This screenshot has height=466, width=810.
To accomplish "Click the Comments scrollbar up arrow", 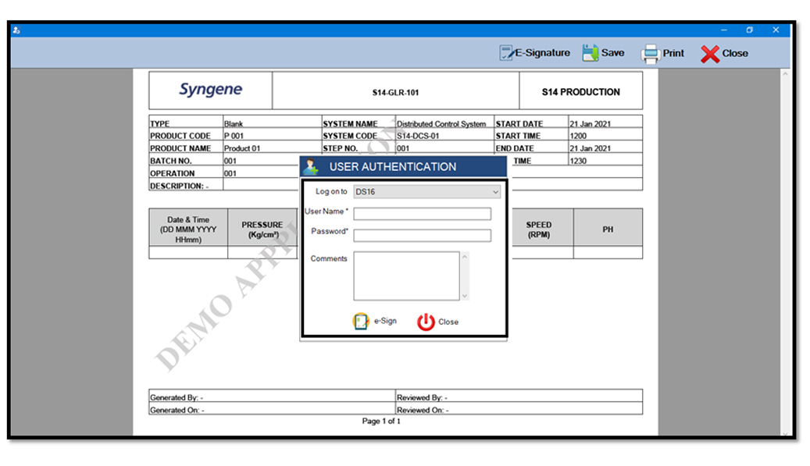I will coord(465,257).
